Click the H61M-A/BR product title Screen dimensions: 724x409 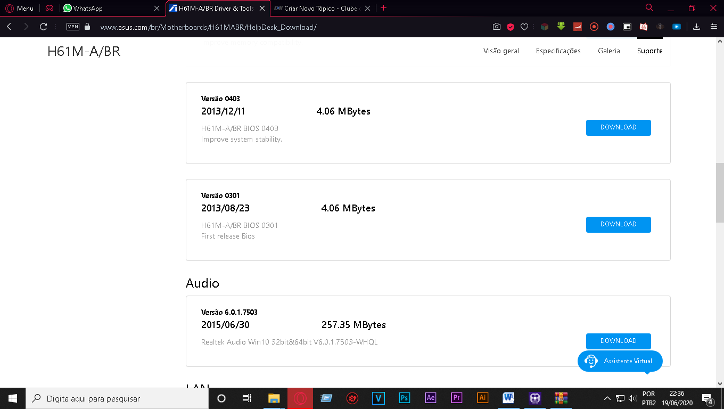(x=84, y=52)
